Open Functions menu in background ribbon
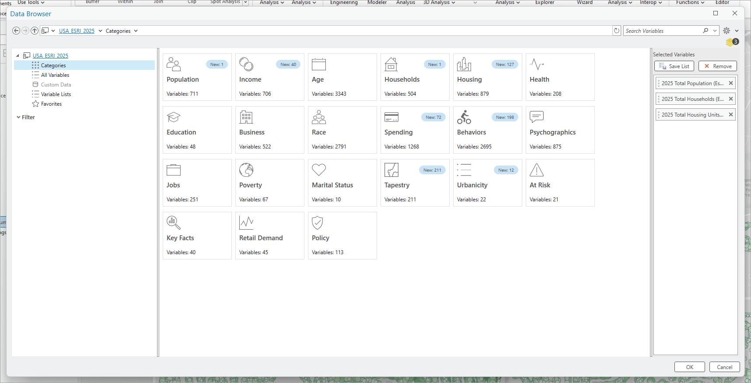 (690, 3)
